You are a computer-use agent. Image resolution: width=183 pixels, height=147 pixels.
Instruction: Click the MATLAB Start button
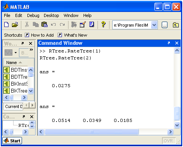pos(12,141)
